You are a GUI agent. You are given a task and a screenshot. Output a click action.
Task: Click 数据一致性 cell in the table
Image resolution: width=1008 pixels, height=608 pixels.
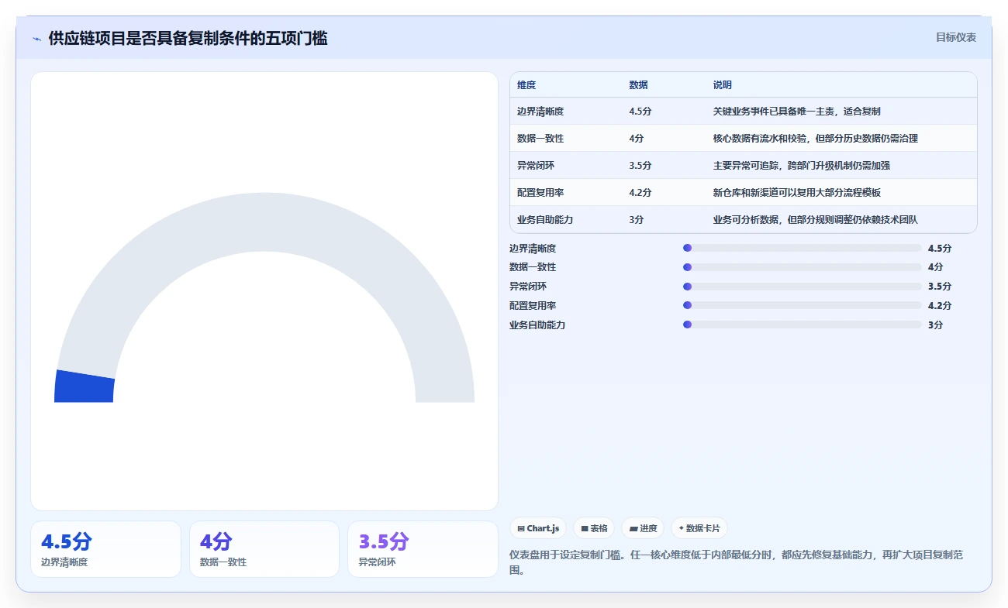coord(540,139)
